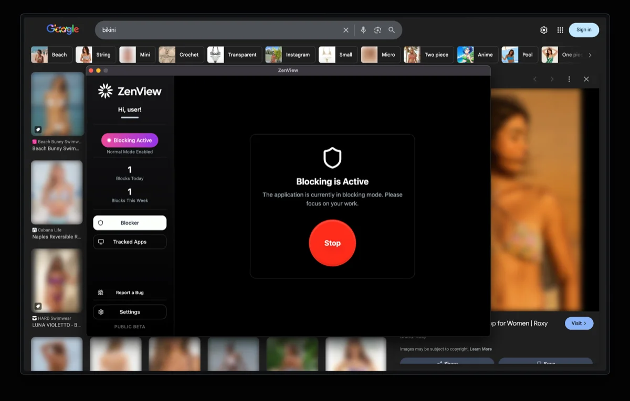Open Google Lens image search

click(x=377, y=30)
